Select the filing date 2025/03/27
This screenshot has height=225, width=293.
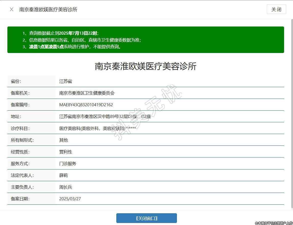[x=70, y=199]
